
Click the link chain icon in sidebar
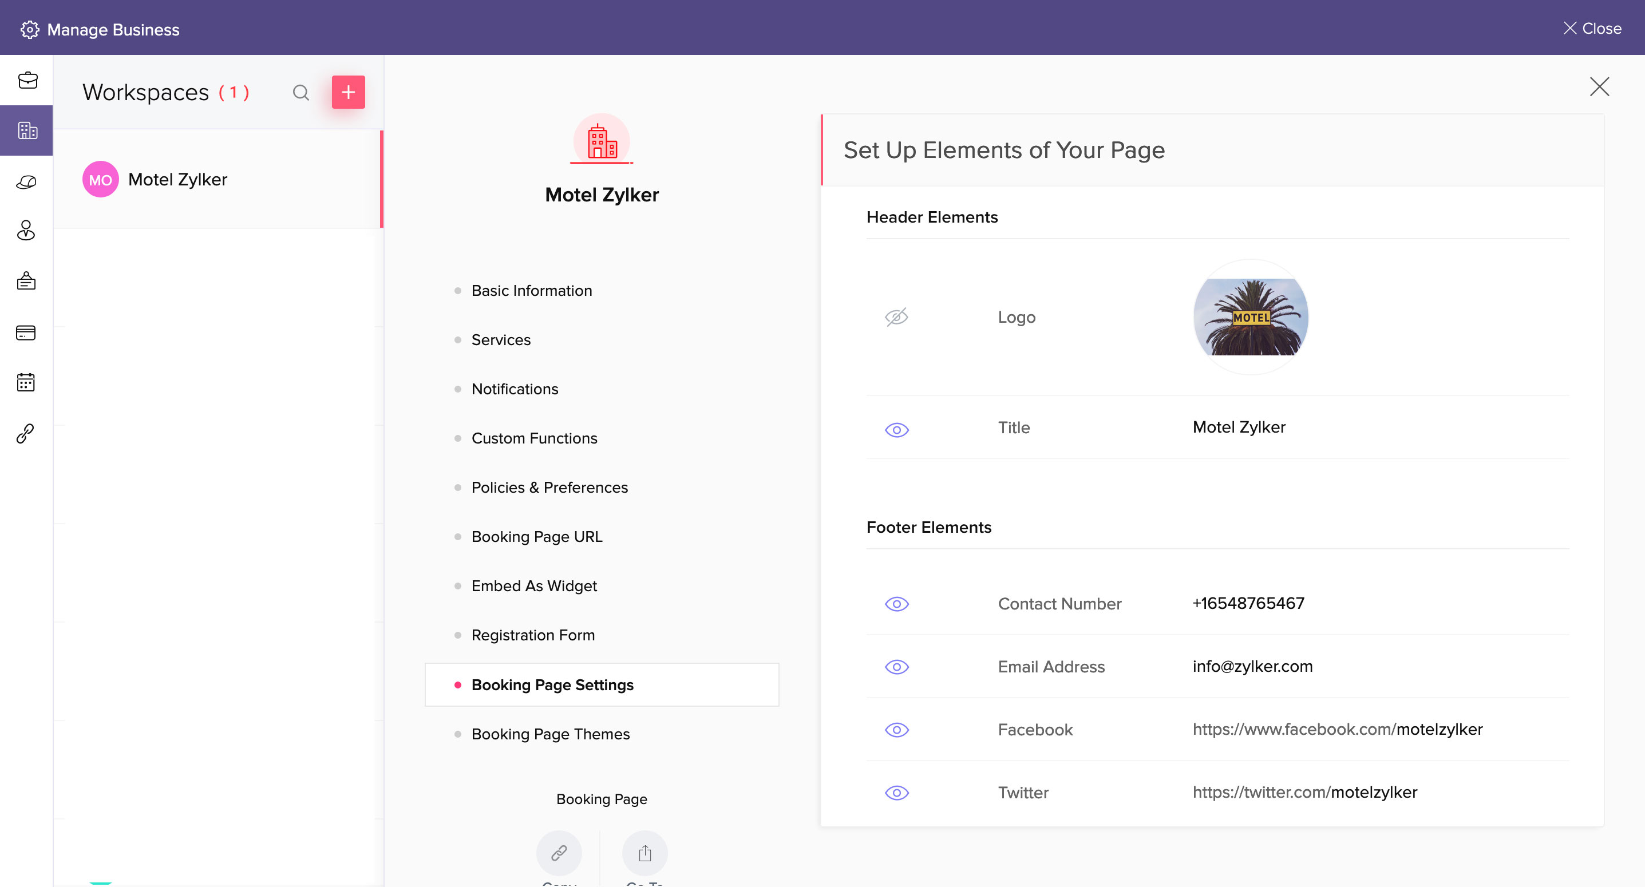point(26,434)
